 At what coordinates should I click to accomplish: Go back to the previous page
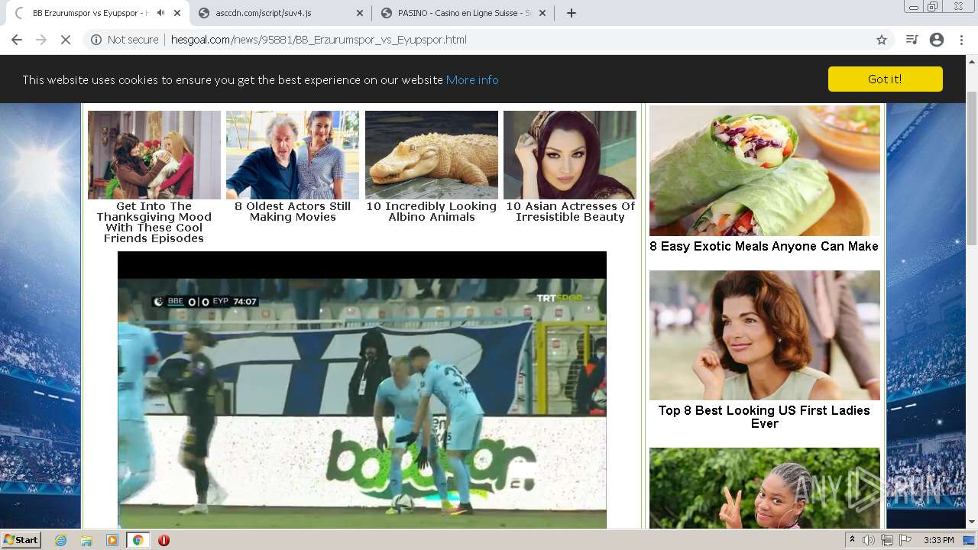point(17,40)
